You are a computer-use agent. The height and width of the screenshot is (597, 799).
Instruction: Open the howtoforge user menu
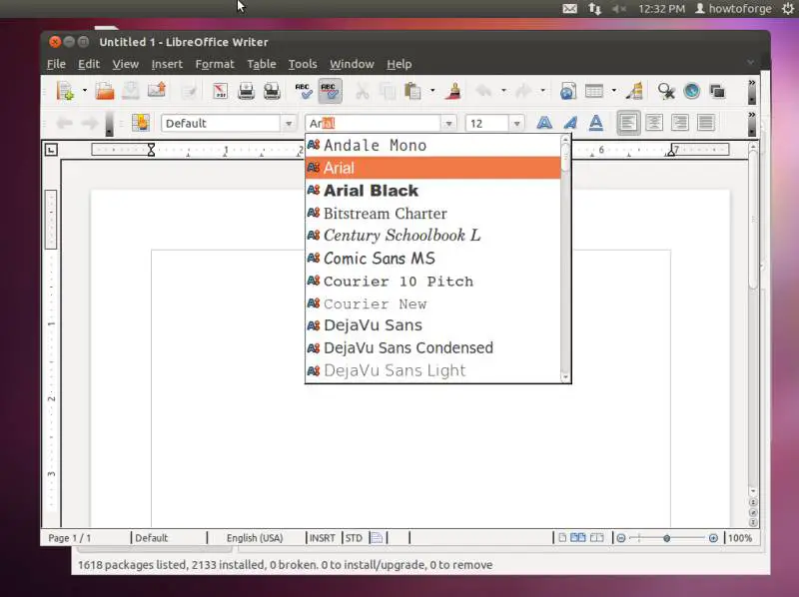click(x=734, y=9)
